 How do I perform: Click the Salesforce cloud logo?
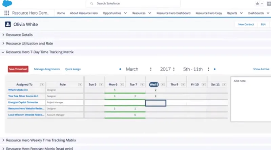7,3
